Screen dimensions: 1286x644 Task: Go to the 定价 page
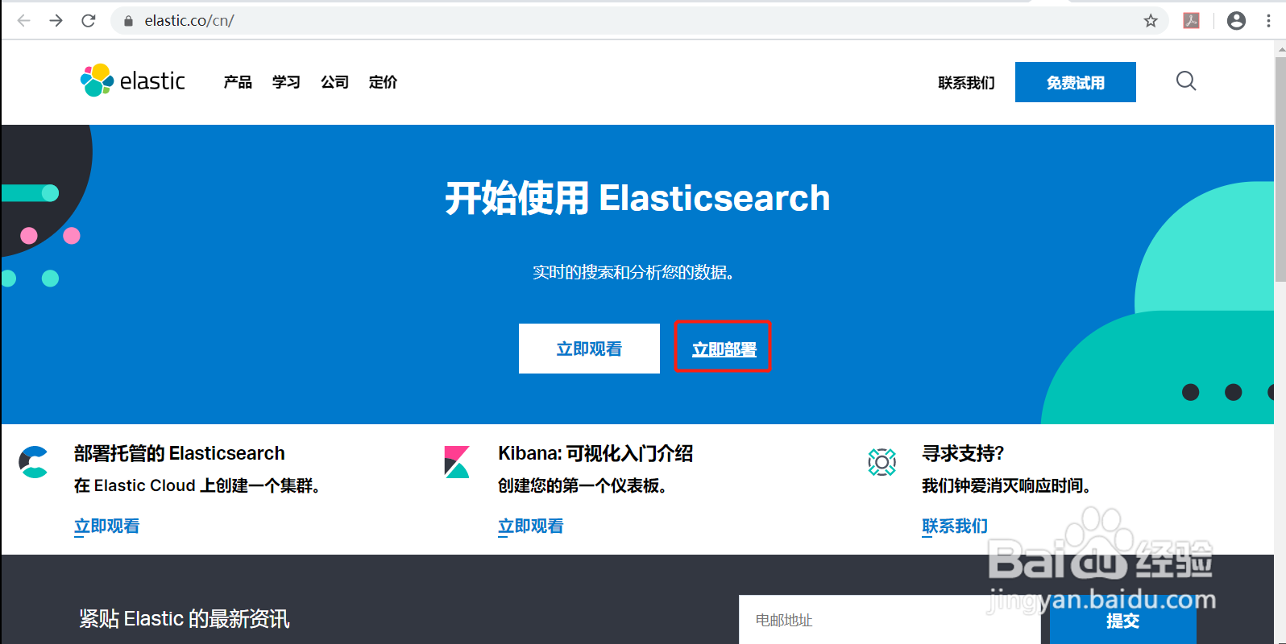tap(383, 82)
